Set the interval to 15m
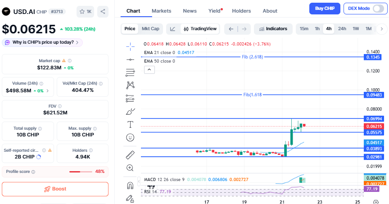The height and width of the screenshot is (204, 389). 304,29
